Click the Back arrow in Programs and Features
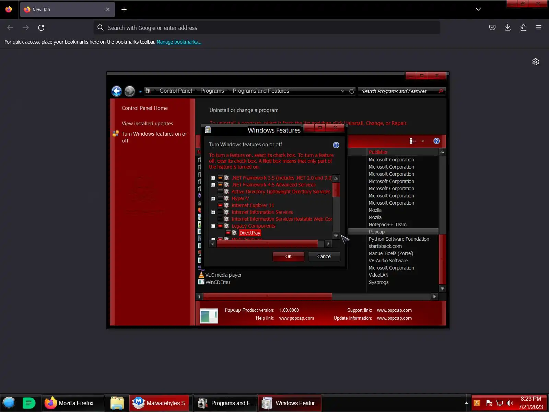Image resolution: width=549 pixels, height=412 pixels. 117,91
